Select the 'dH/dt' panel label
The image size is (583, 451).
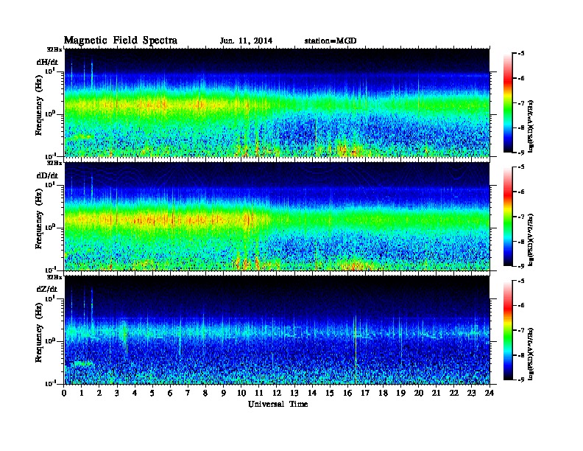[x=47, y=62]
